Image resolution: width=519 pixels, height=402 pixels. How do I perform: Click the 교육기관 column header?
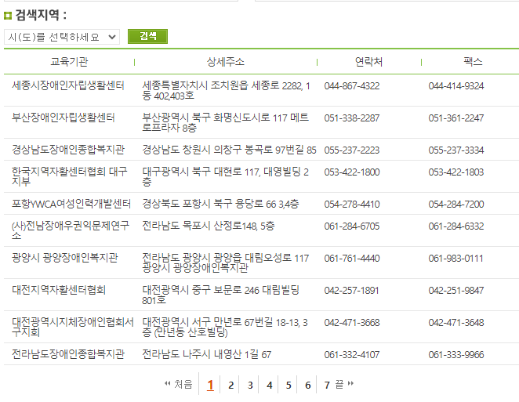click(69, 62)
